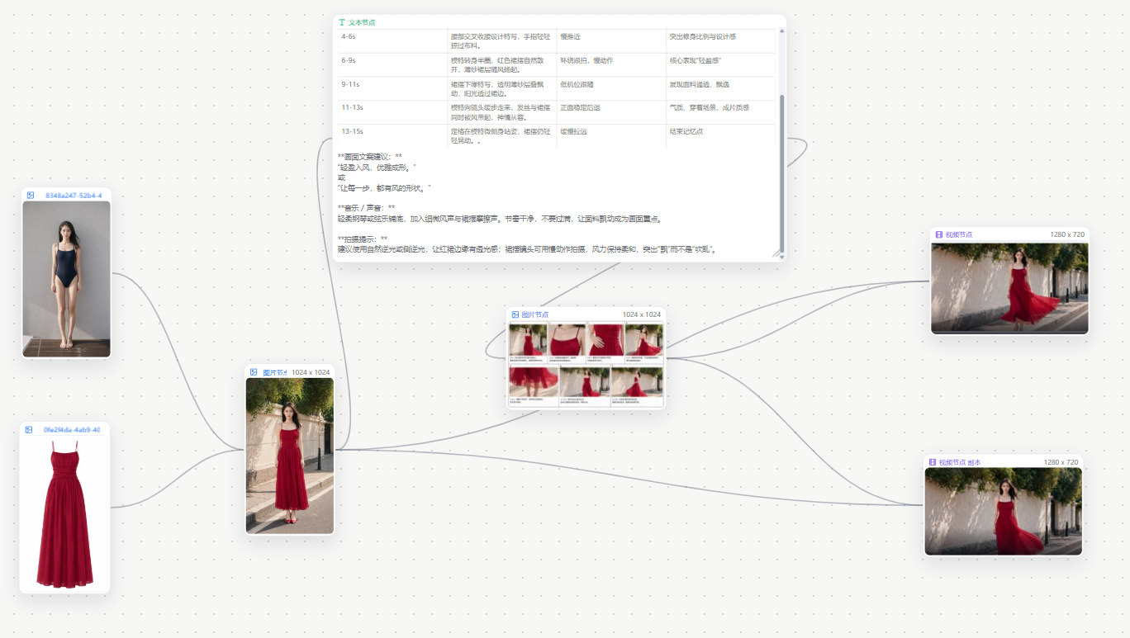Screen dimensions: 1130x638
Task: Click the 低机位跟随 cell
Action: 611,89
